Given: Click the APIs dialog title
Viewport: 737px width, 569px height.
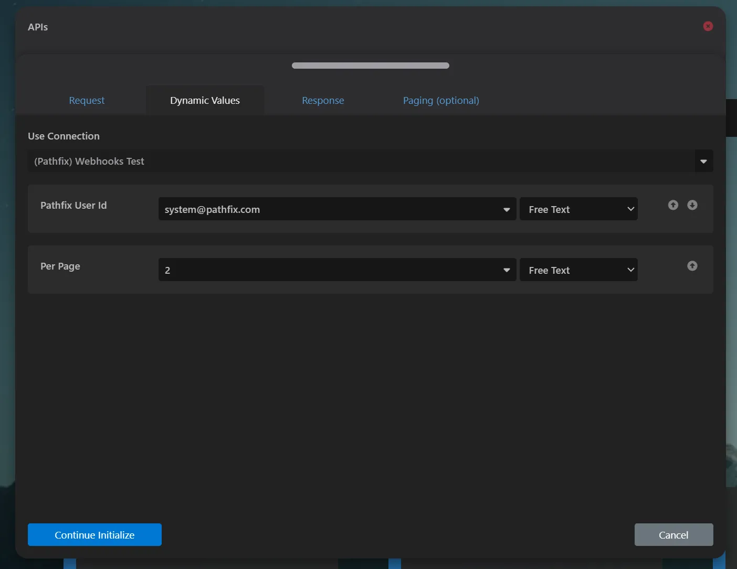Looking at the screenshot, I should pyautogui.click(x=38, y=27).
